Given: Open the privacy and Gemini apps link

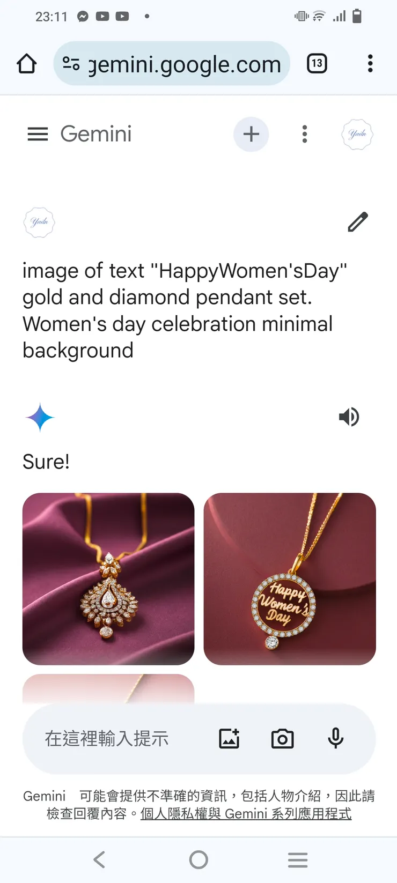Looking at the screenshot, I should point(246,814).
